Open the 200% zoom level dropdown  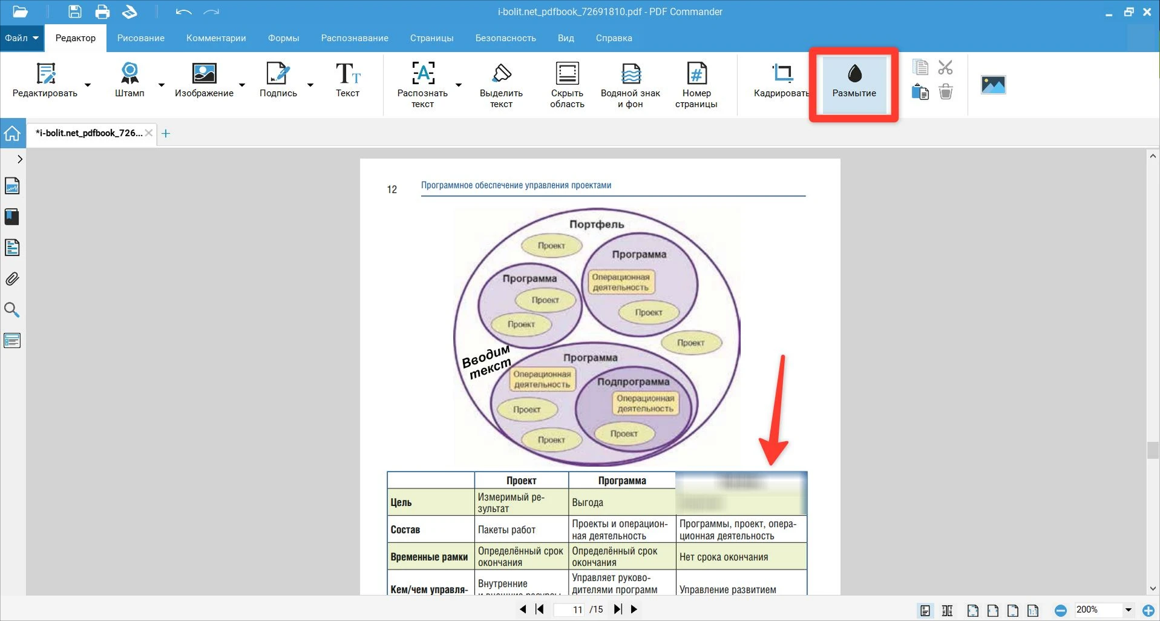(x=1128, y=610)
